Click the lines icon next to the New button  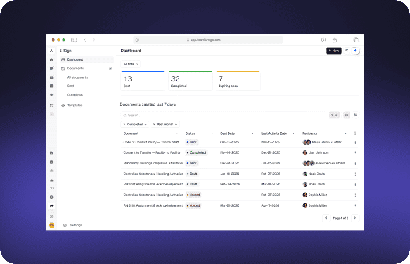pyautogui.click(x=347, y=51)
